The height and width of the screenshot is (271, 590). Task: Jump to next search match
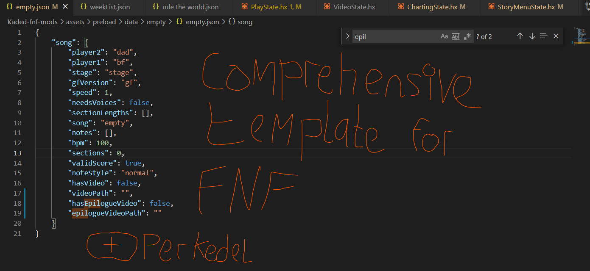coord(532,36)
